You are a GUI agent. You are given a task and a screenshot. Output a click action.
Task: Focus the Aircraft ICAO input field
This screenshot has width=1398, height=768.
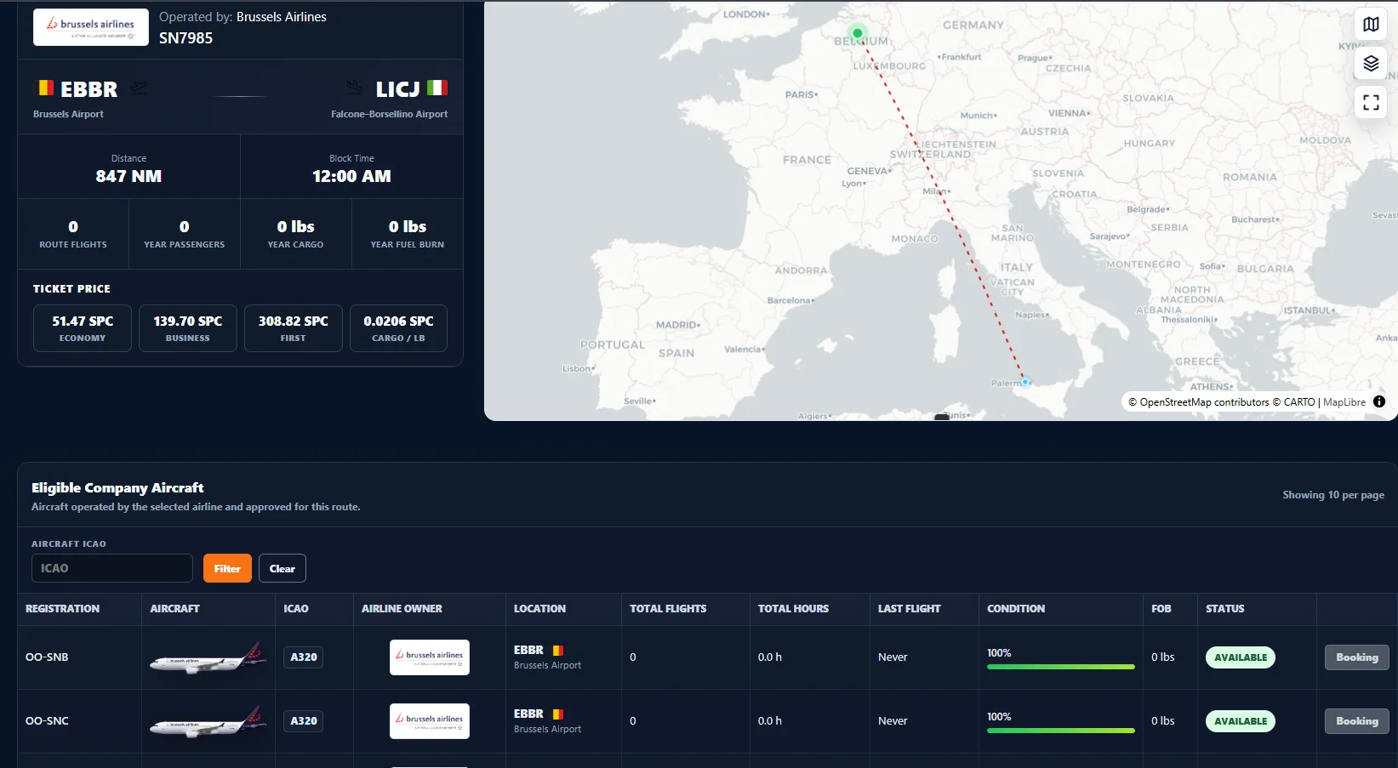pos(112,568)
